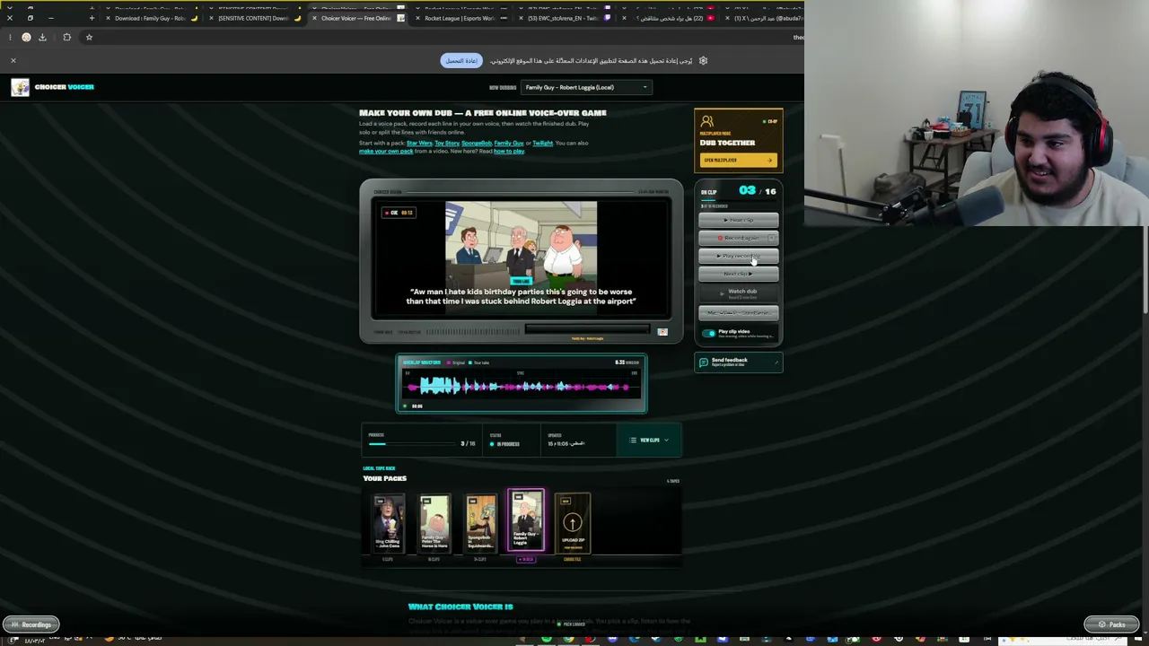Image resolution: width=1149 pixels, height=646 pixels.
Task: Click the Record again button
Action: tap(739, 238)
